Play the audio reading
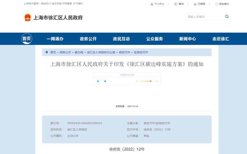This screenshot has width=247, height=154. pos(98,81)
